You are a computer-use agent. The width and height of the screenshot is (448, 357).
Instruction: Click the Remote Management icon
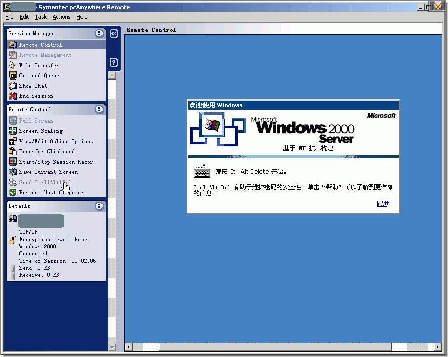[13, 55]
